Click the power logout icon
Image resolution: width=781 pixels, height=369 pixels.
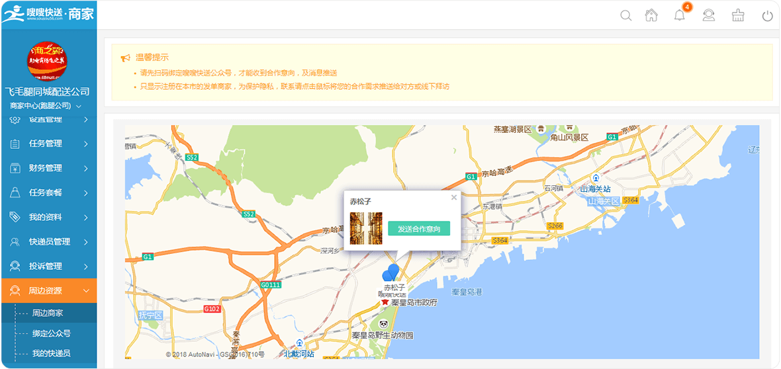pyautogui.click(x=767, y=16)
